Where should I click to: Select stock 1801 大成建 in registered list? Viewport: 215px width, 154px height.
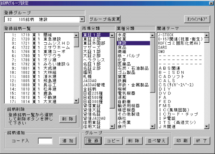point(39,68)
